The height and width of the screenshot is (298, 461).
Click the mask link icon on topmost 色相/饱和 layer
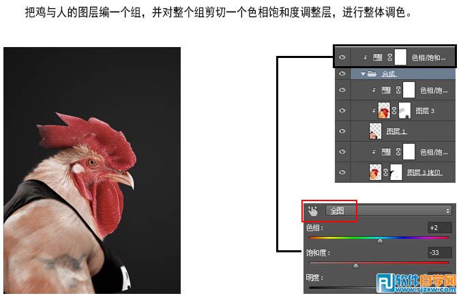(390, 57)
